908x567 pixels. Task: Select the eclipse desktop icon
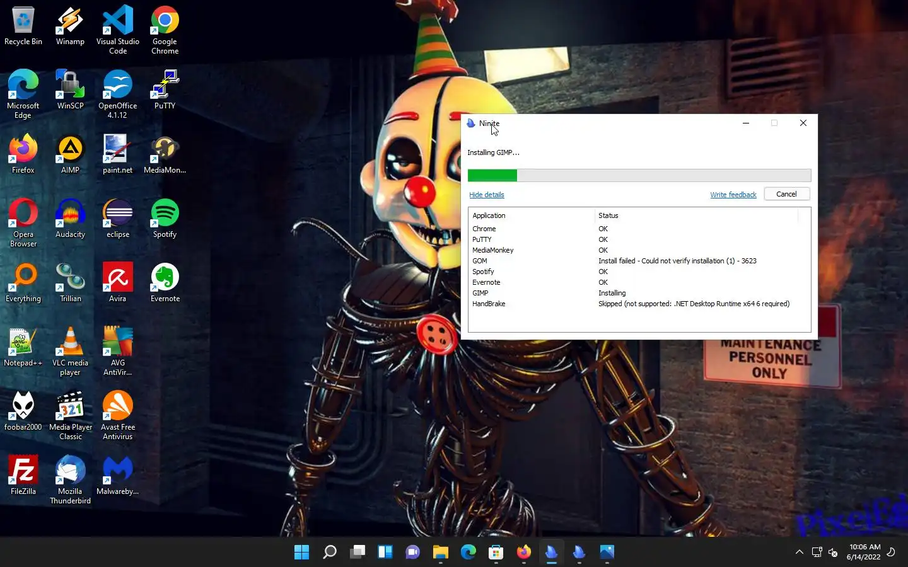pyautogui.click(x=118, y=218)
